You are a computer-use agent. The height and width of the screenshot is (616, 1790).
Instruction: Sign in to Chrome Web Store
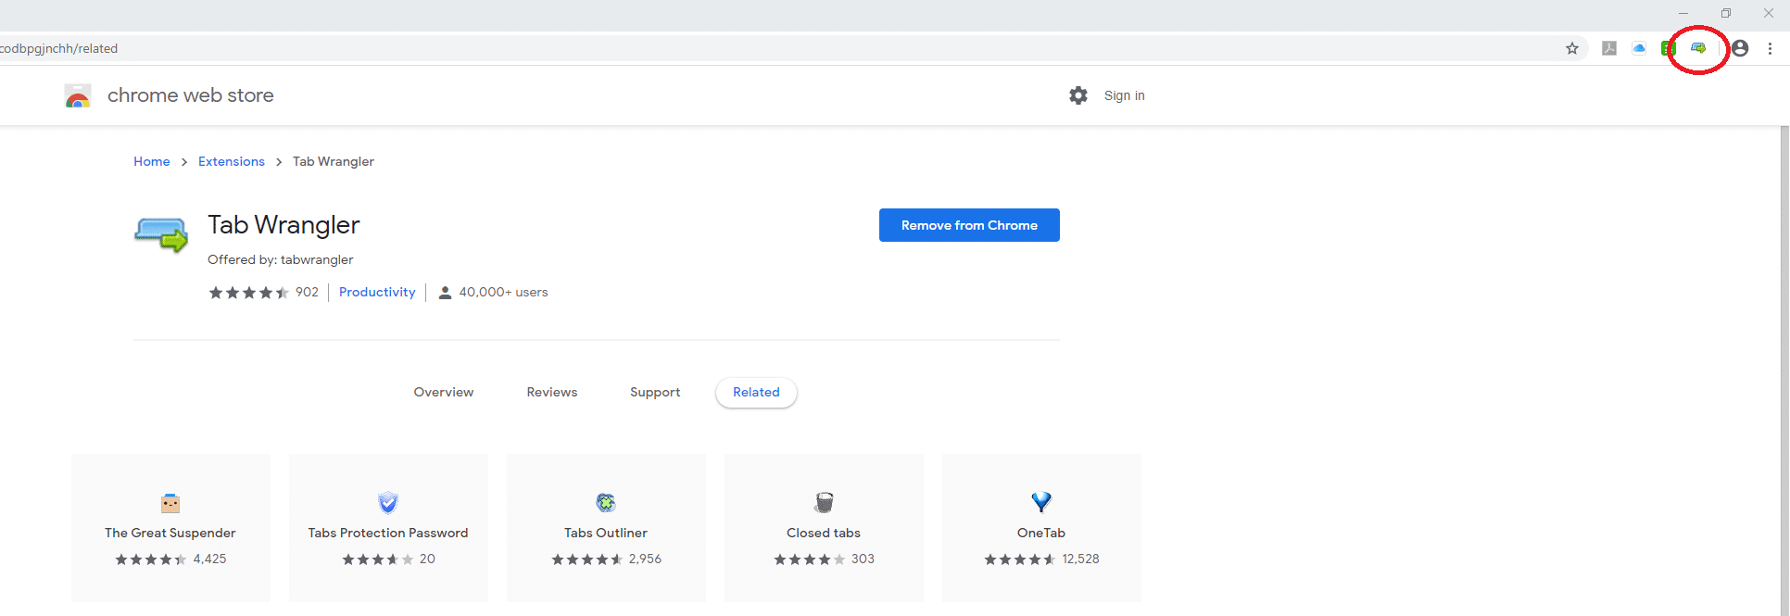1124,95
